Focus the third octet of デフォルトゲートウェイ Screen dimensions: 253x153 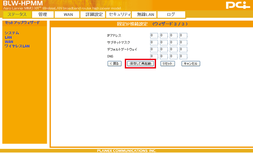173,49
